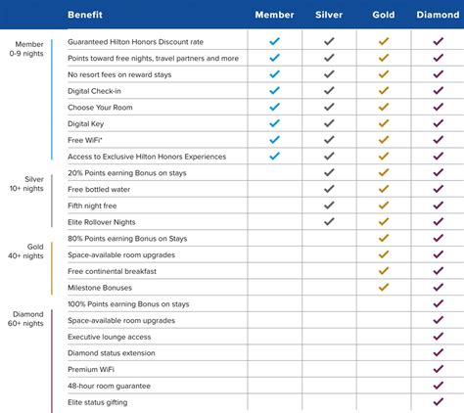Click the 48-hour room guarantee benefit row
The image size is (464, 413).
(265, 386)
